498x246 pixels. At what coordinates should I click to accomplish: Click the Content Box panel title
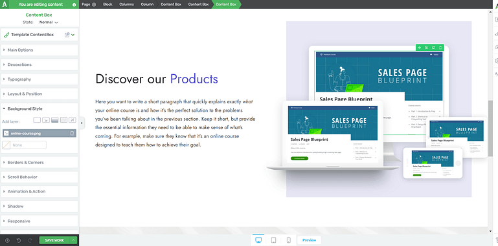click(x=39, y=15)
